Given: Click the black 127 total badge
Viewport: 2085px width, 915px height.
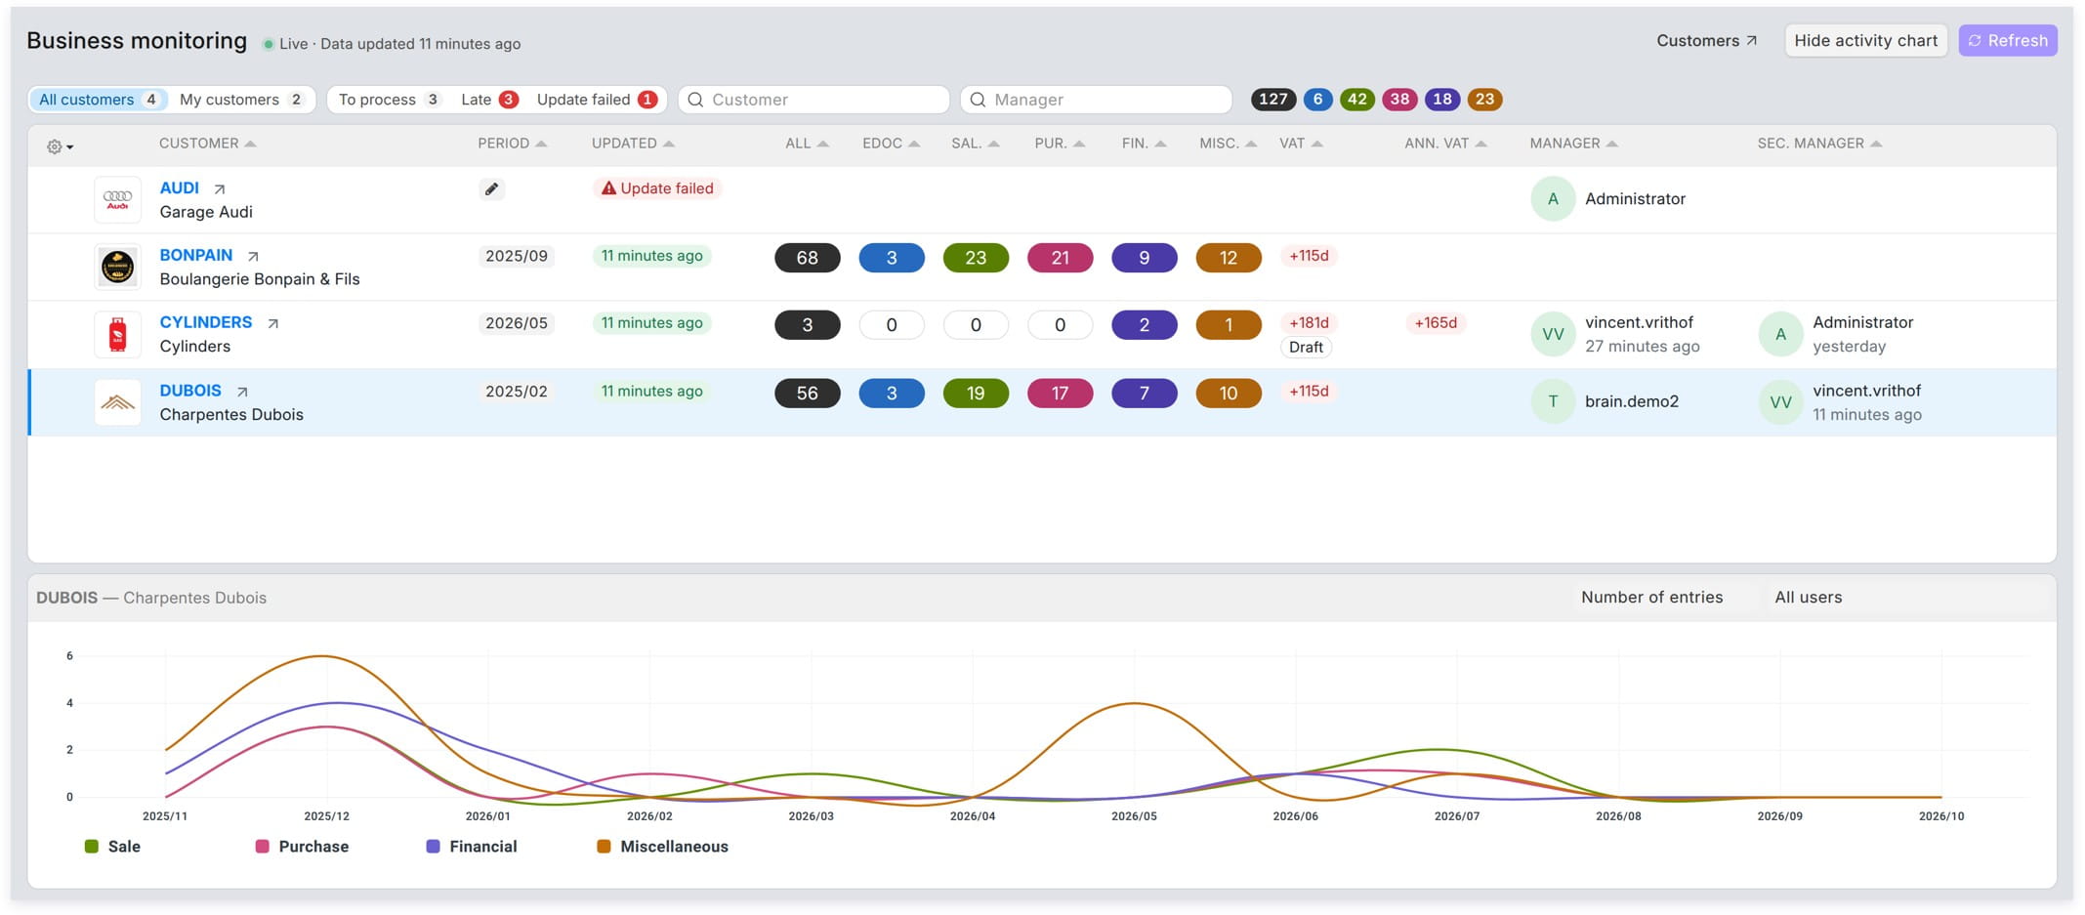Looking at the screenshot, I should coord(1272,100).
